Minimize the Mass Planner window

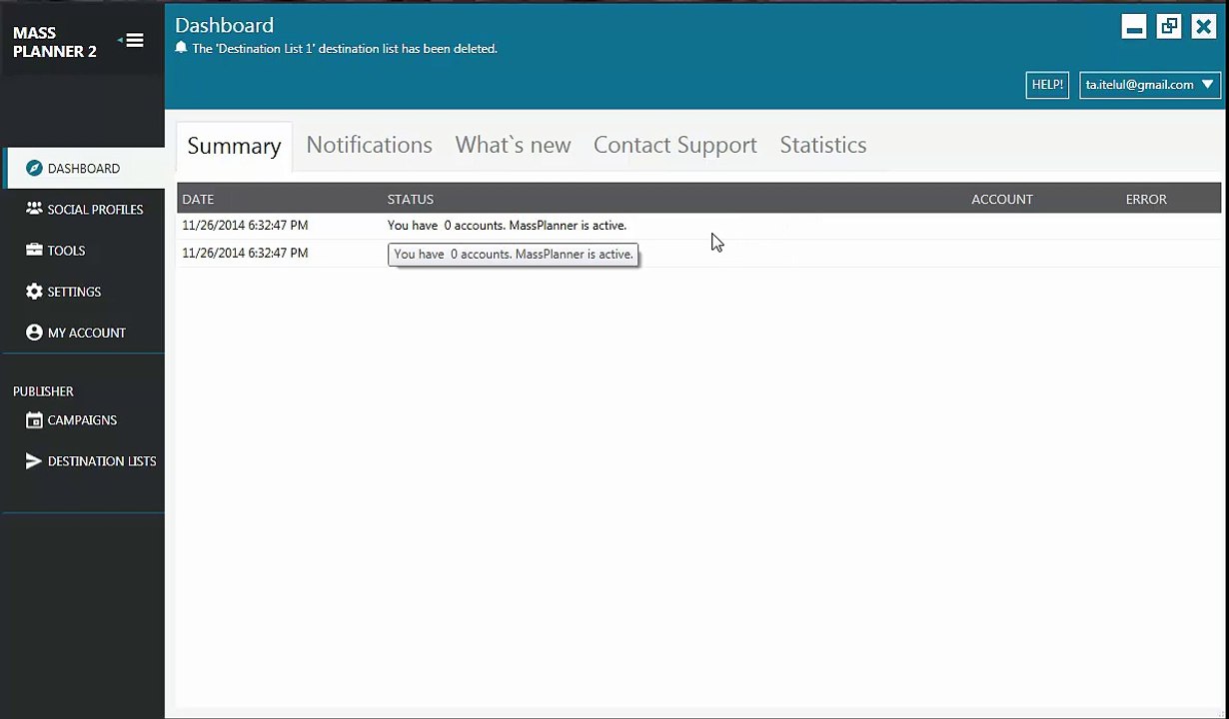tap(1134, 27)
